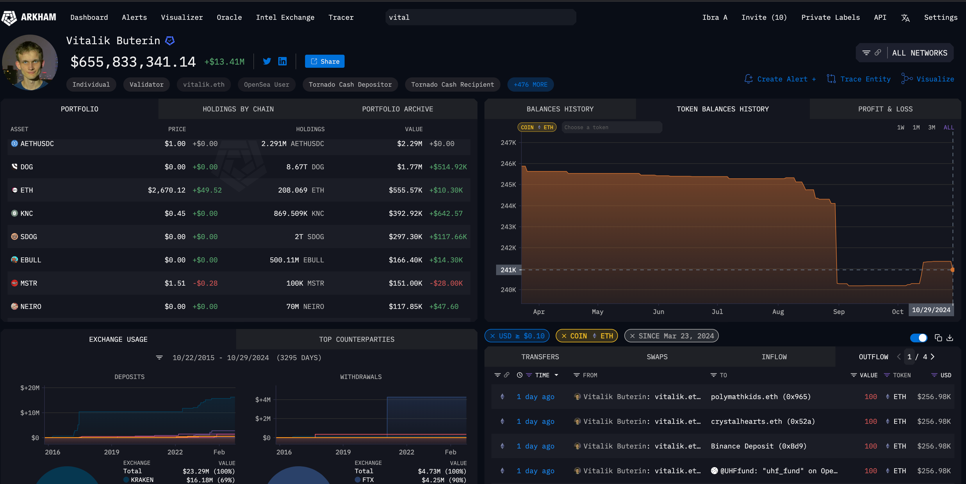Click the filter icon in transfers header
This screenshot has width=966, height=484.
click(x=497, y=375)
